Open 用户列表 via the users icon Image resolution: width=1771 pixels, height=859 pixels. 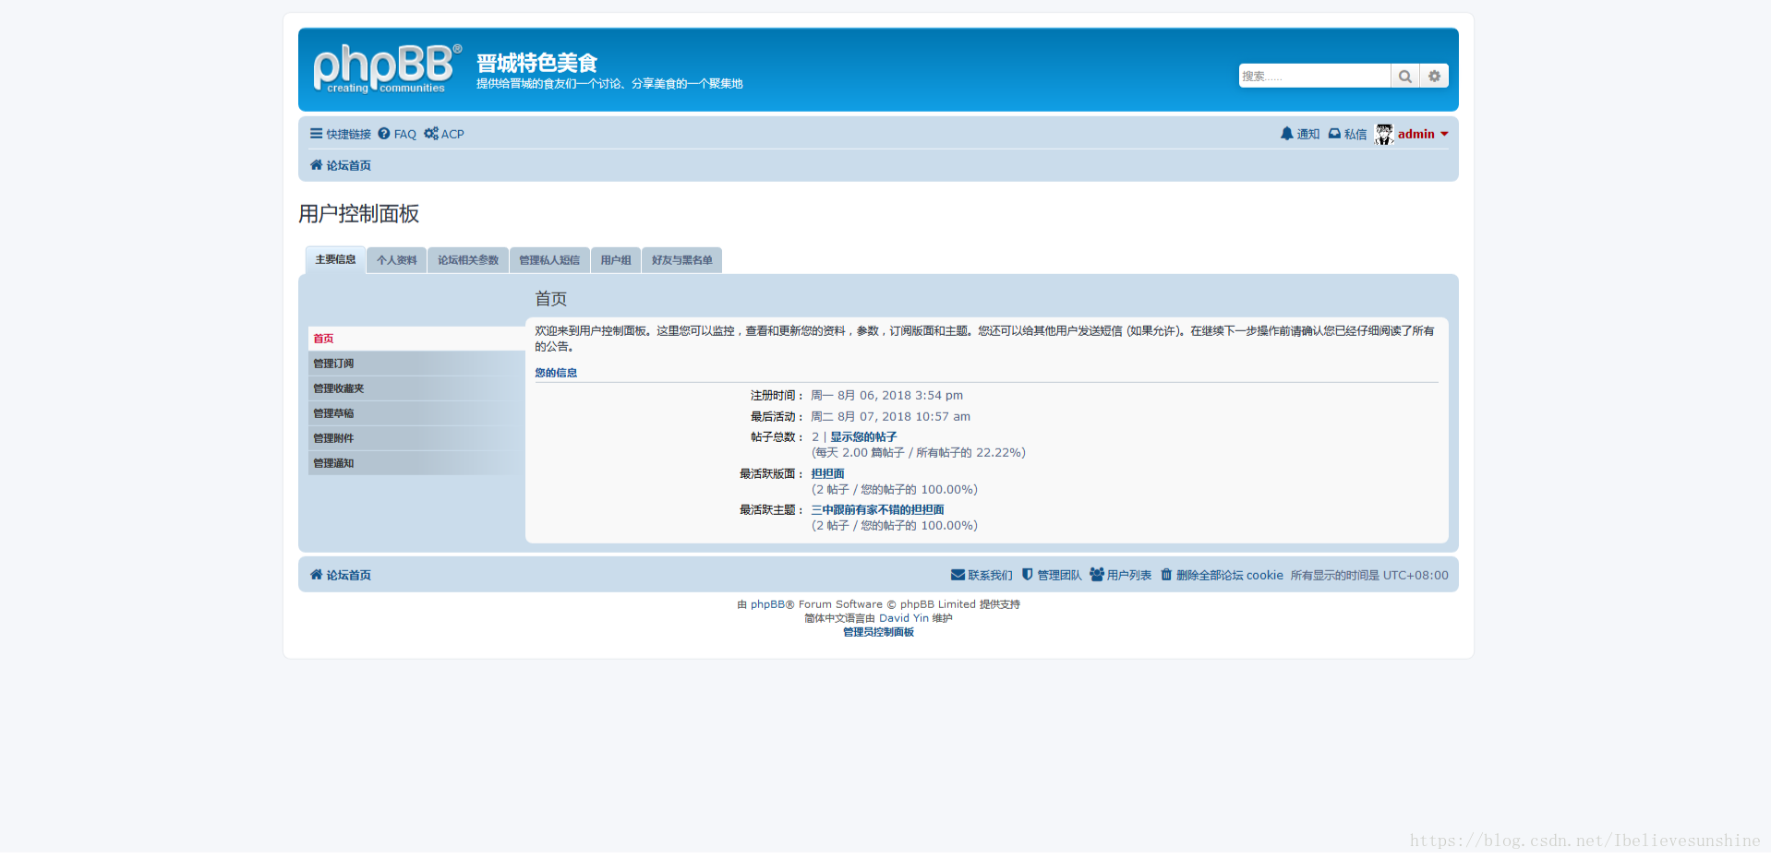tap(1096, 575)
